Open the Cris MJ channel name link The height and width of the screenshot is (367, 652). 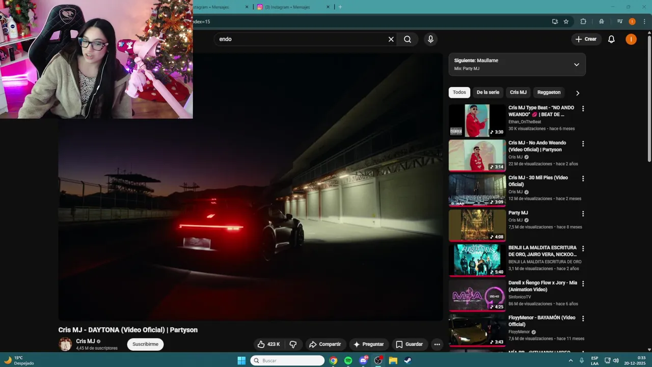tap(86, 341)
